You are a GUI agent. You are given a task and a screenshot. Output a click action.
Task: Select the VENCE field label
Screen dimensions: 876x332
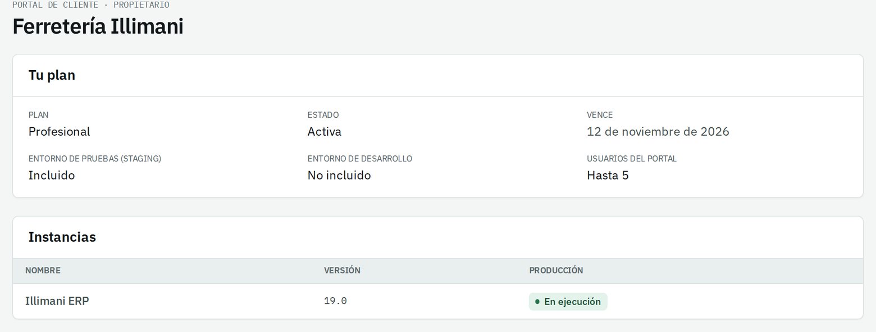pos(600,115)
